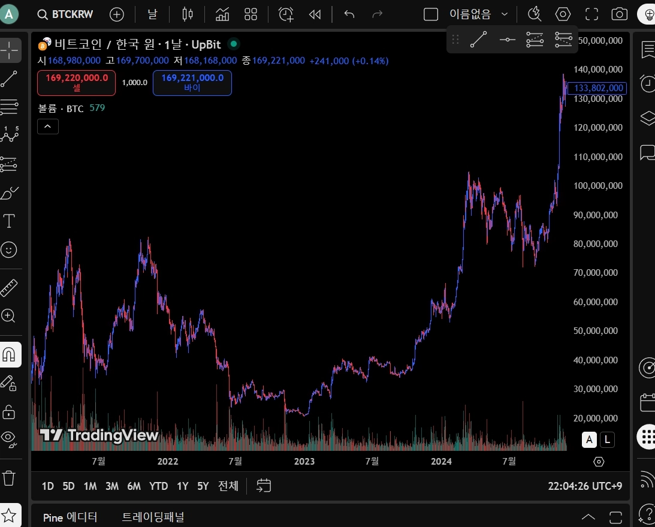Open object tree layers panel

[647, 118]
